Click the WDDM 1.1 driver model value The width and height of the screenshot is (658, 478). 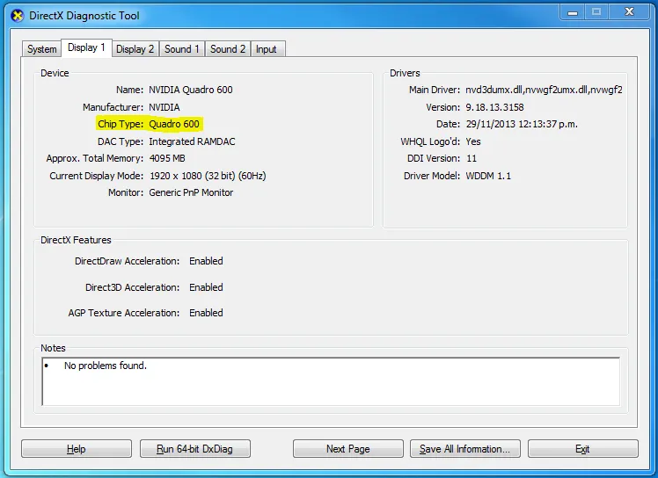488,176
